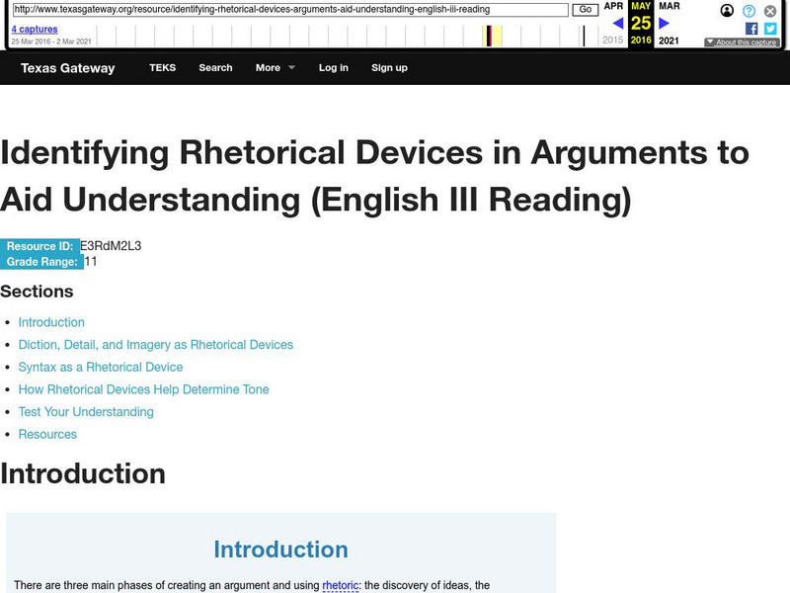Jump to Syntax as a Rhetorical Device section
The width and height of the screenshot is (790, 593).
tap(101, 367)
